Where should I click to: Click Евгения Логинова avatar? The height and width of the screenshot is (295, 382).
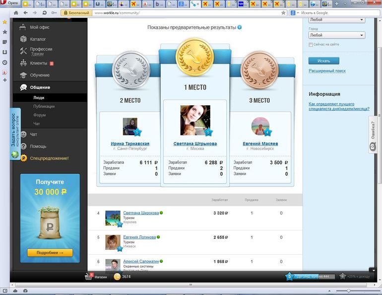(113, 242)
